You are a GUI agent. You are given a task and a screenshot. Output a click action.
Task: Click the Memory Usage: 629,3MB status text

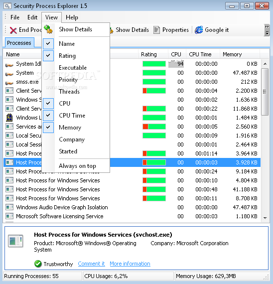click(x=206, y=276)
